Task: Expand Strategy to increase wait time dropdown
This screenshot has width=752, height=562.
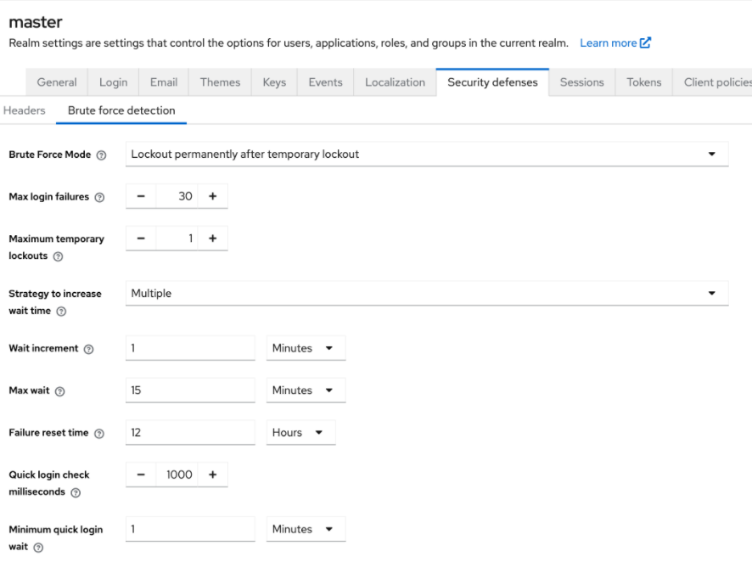Action: point(427,293)
